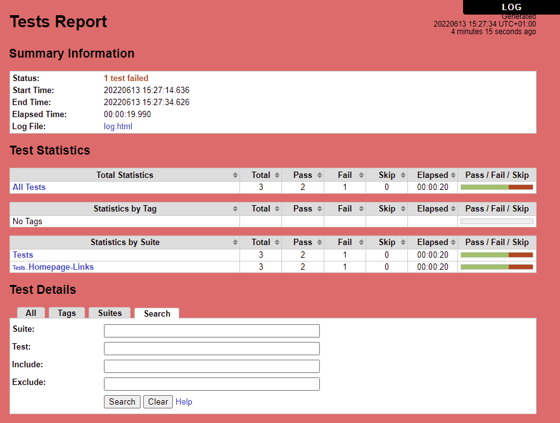Open the All Tests statistics link
The width and height of the screenshot is (560, 423).
point(29,187)
